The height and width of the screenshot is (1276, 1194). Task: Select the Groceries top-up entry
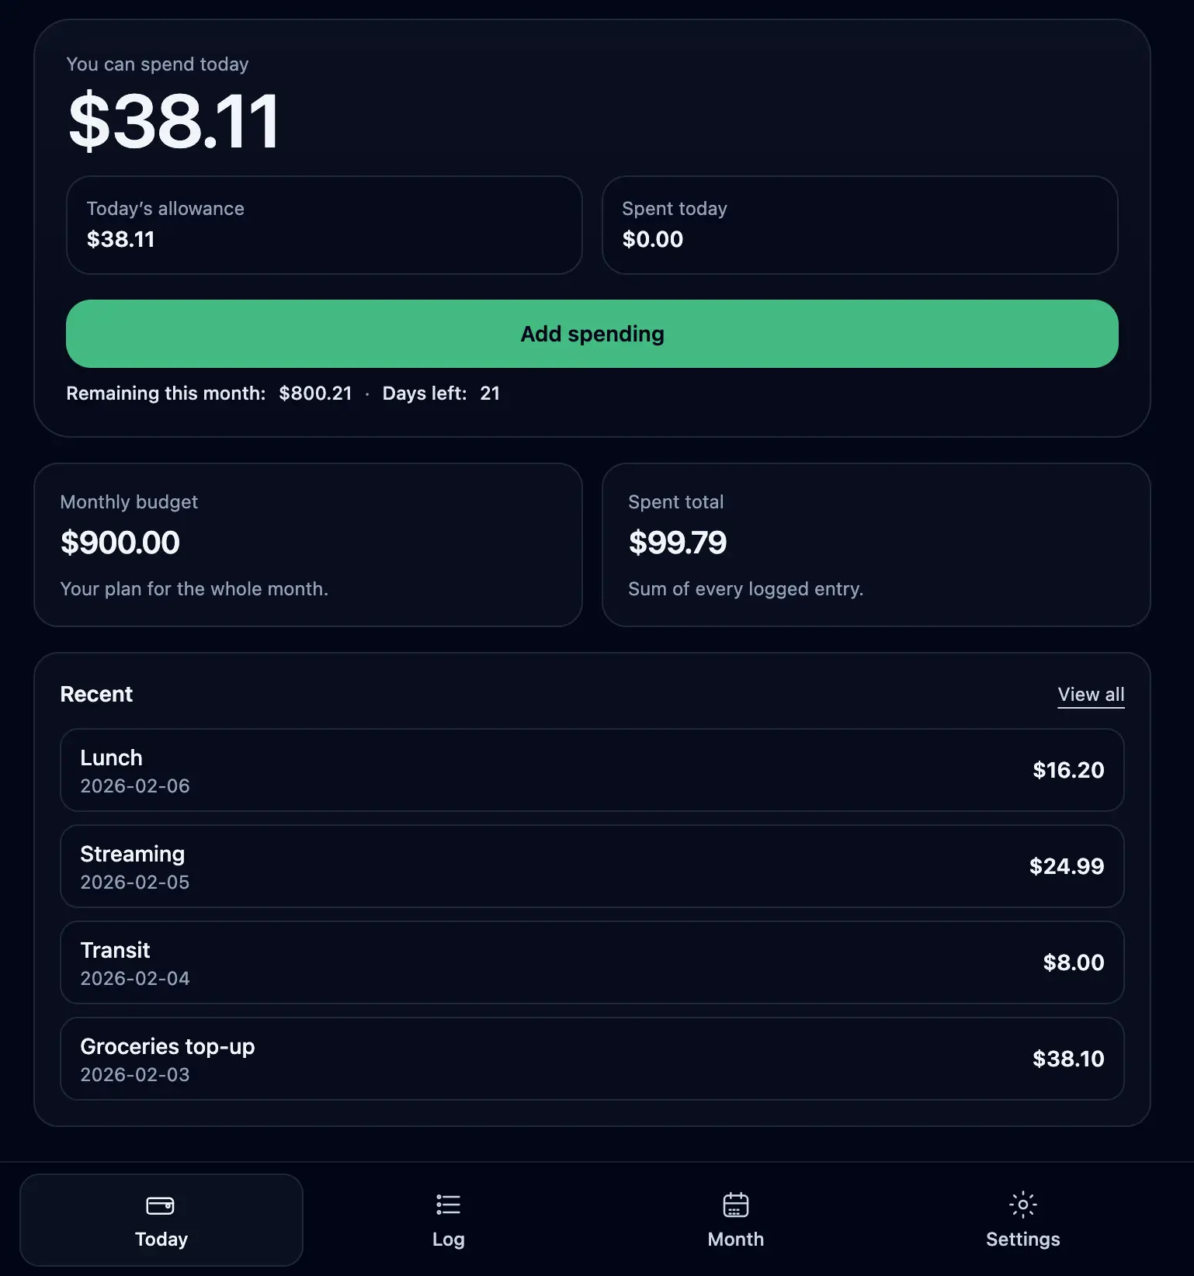pos(592,1059)
